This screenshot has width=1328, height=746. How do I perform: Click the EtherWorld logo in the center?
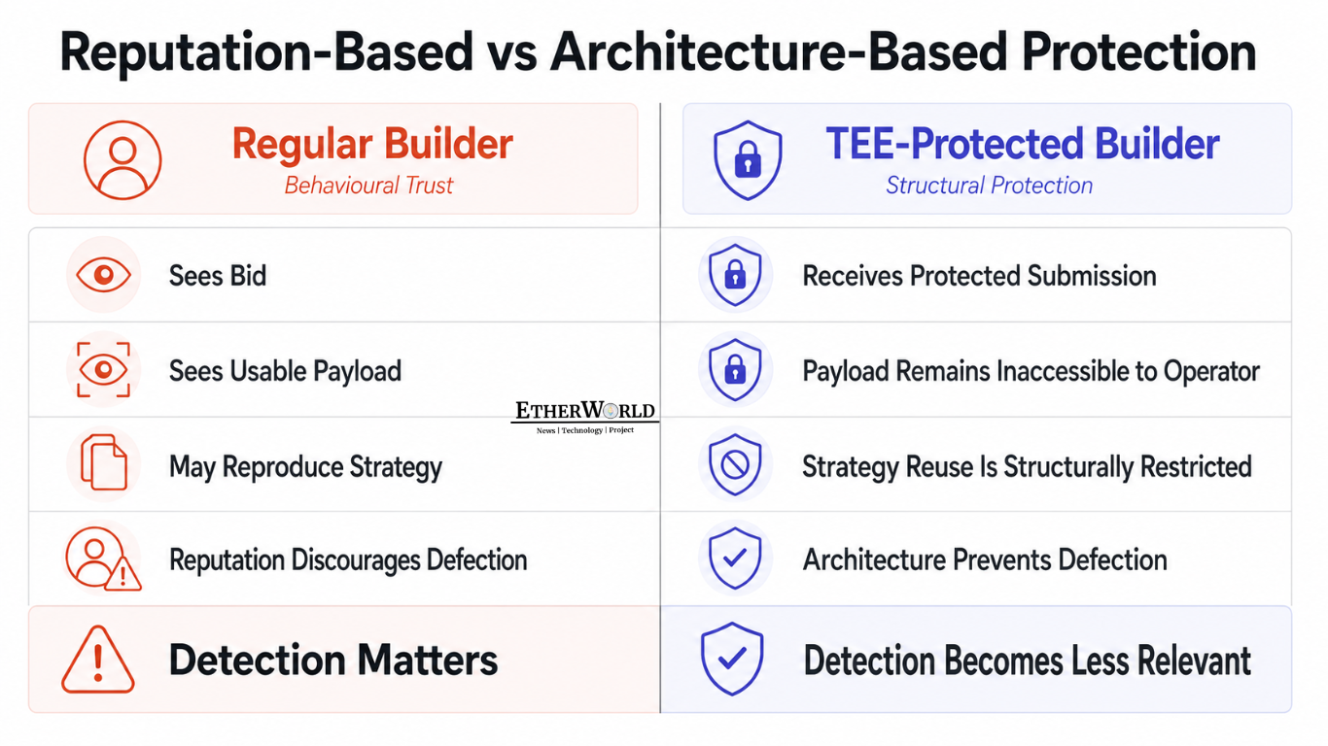coord(585,416)
